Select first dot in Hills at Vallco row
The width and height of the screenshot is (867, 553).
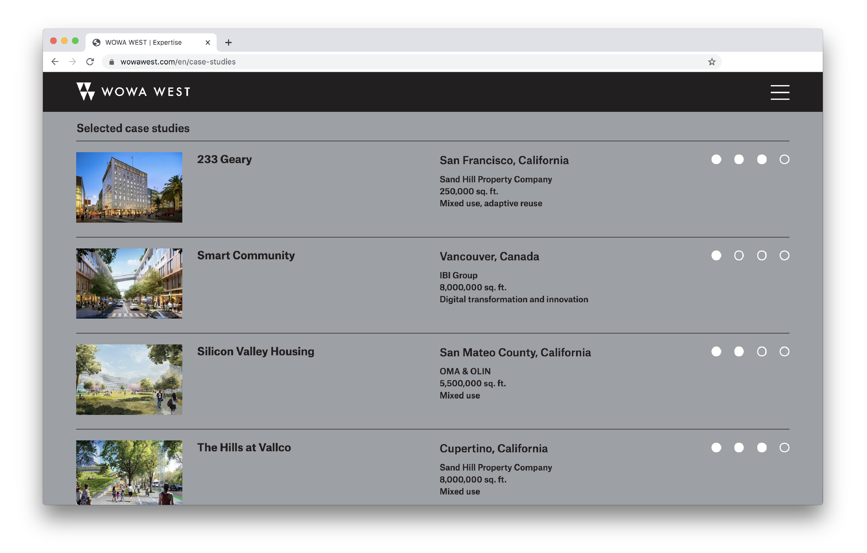716,447
